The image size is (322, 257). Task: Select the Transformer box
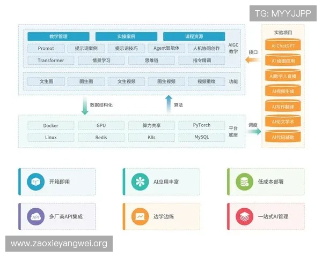coord(51,61)
